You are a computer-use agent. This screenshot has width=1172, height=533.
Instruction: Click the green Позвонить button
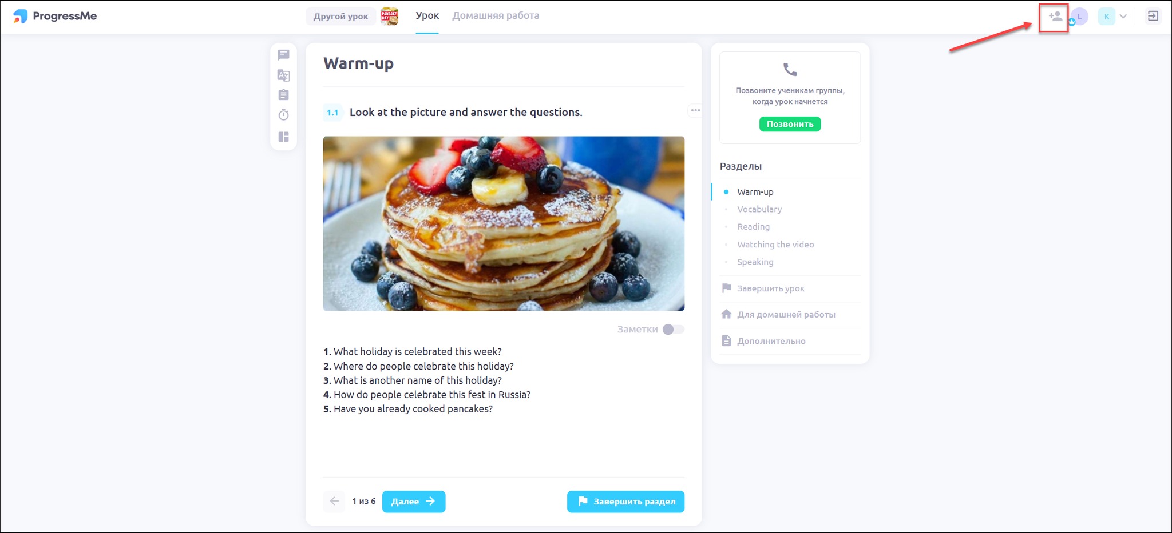click(790, 124)
